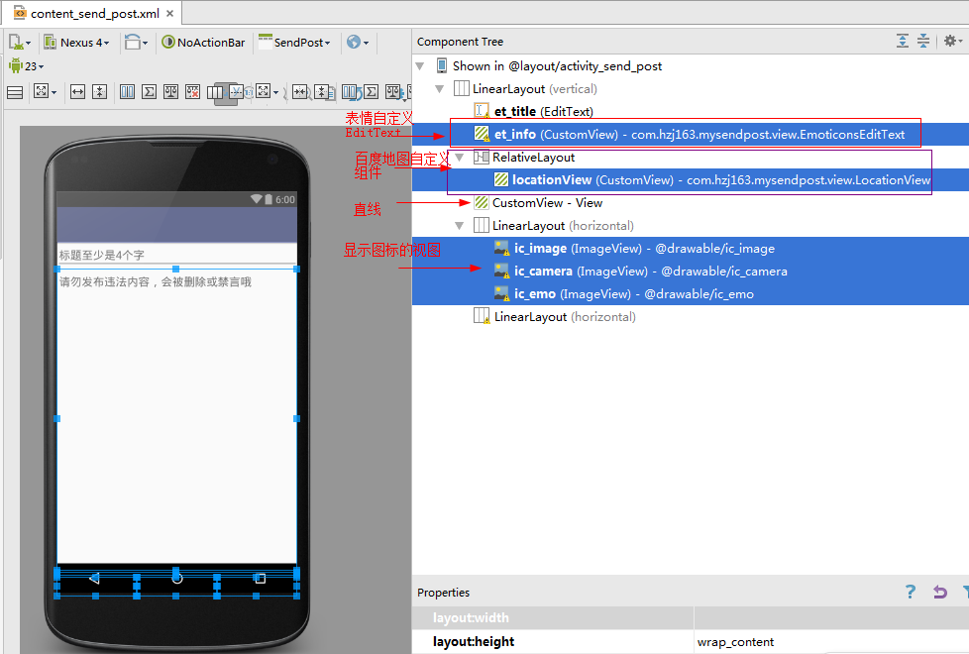Collapse the vertical LinearLayout node
Viewport: 969px width, 654px height.
(439, 89)
